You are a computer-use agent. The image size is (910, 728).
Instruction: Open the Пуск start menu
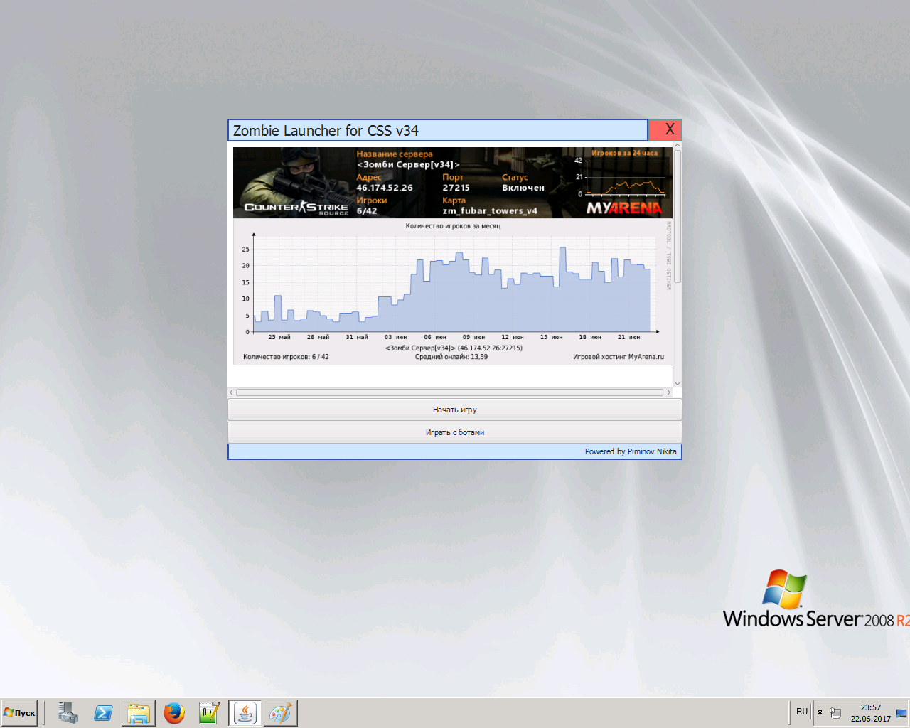coord(20,712)
